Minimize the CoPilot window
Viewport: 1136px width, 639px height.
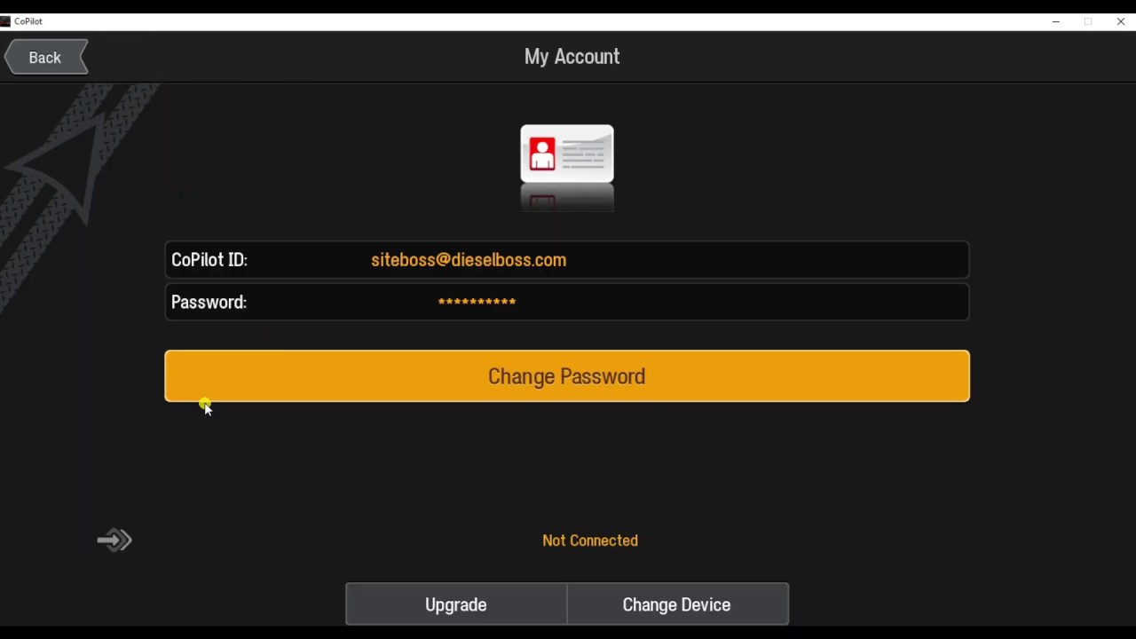(1055, 21)
